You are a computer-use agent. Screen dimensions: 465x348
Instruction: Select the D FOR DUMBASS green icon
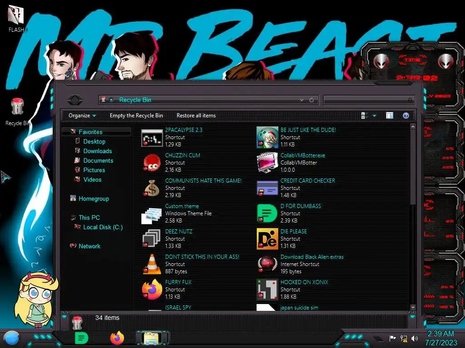pyautogui.click(x=267, y=213)
